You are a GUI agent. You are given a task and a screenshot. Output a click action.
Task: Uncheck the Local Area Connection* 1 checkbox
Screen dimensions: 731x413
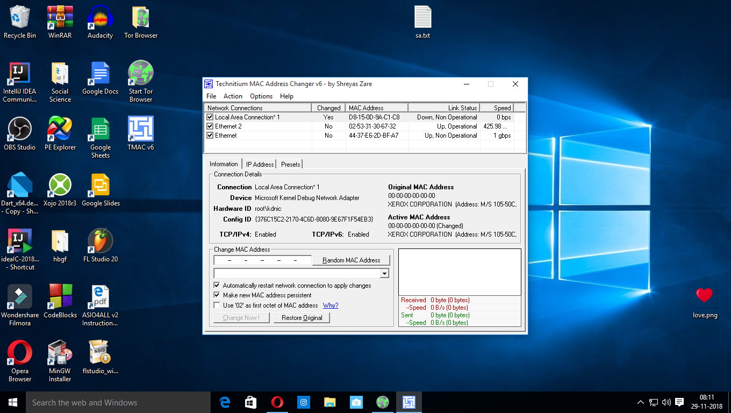[x=210, y=117]
